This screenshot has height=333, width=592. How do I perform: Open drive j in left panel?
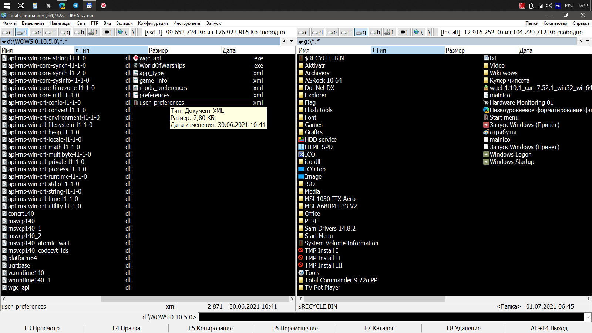pos(108,32)
